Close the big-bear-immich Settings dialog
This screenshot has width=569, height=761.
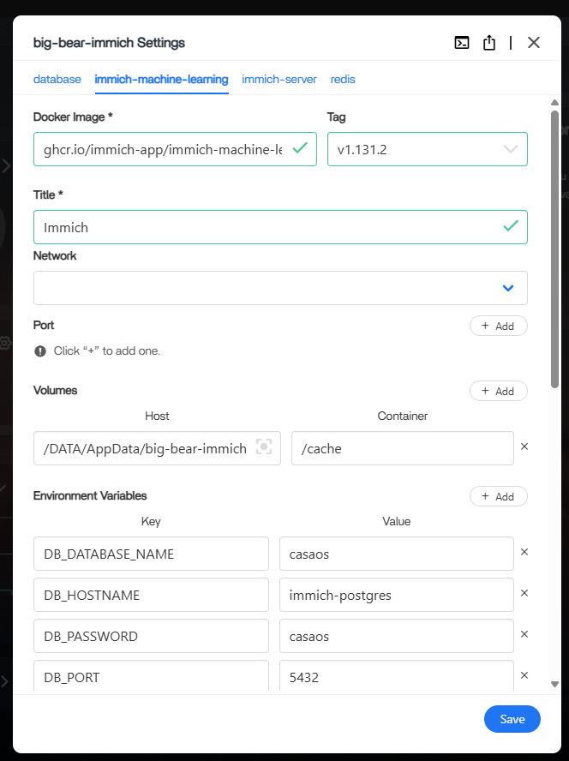534,43
